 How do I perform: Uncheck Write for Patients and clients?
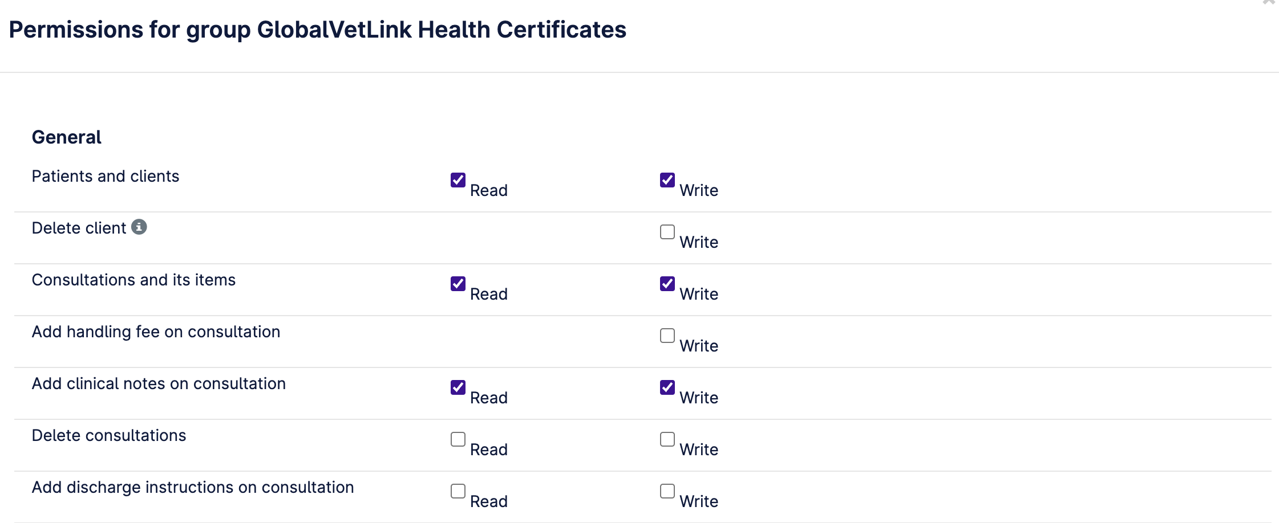click(667, 180)
